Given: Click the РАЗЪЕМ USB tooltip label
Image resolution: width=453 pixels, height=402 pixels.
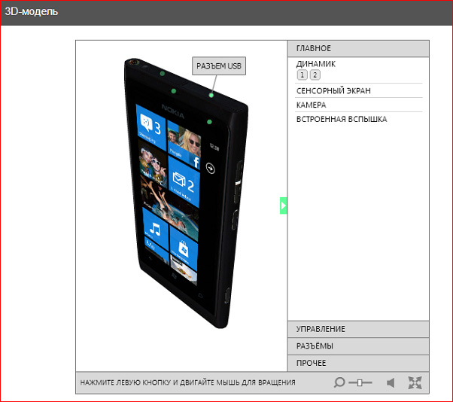Looking at the screenshot, I should 219,66.
